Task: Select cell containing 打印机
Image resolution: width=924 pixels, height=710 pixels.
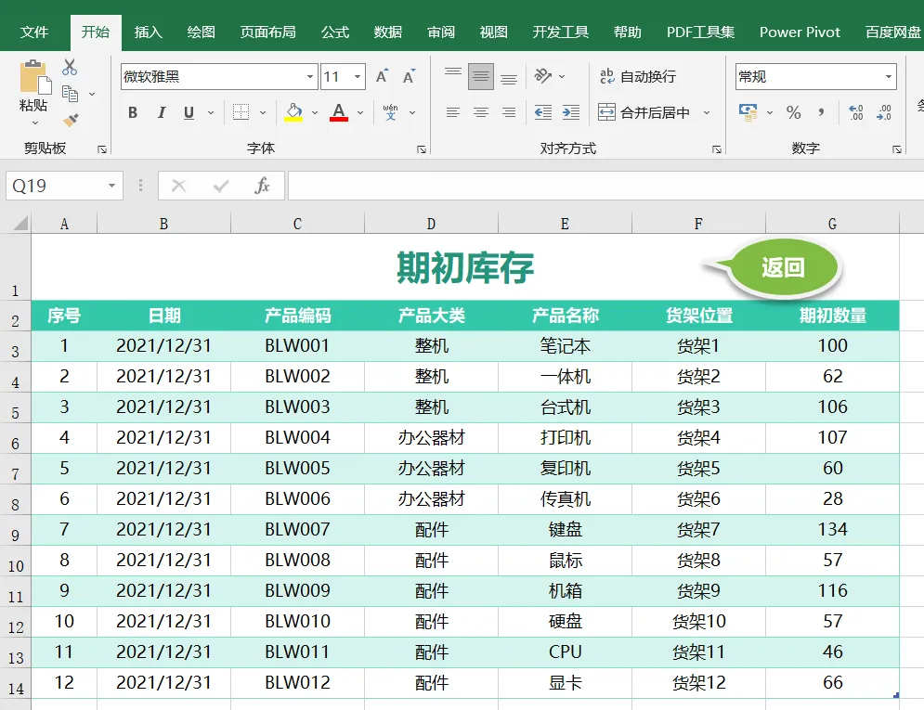Action: [566, 437]
